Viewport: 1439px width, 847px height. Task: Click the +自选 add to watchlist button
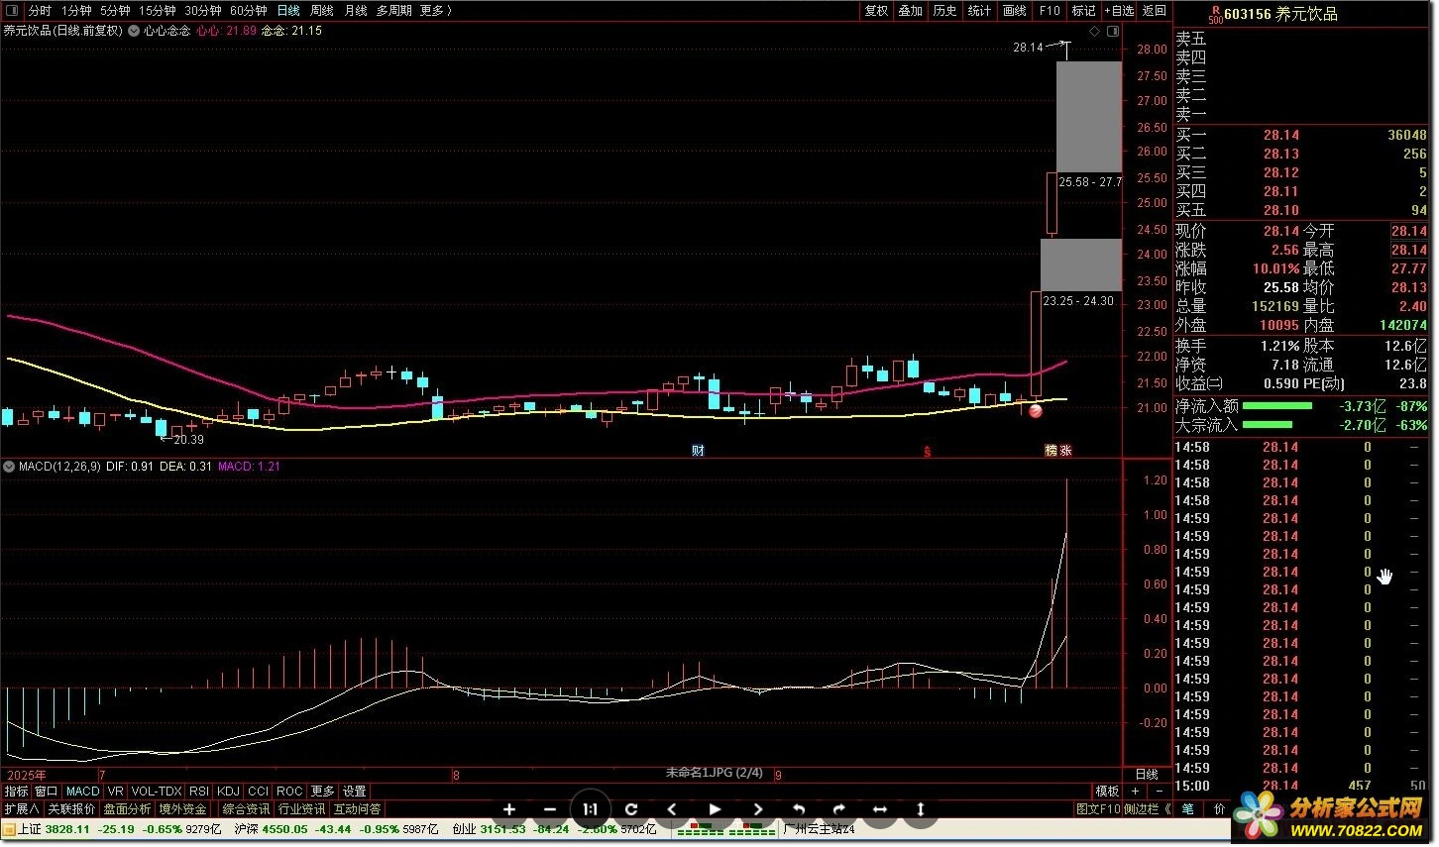click(1119, 10)
